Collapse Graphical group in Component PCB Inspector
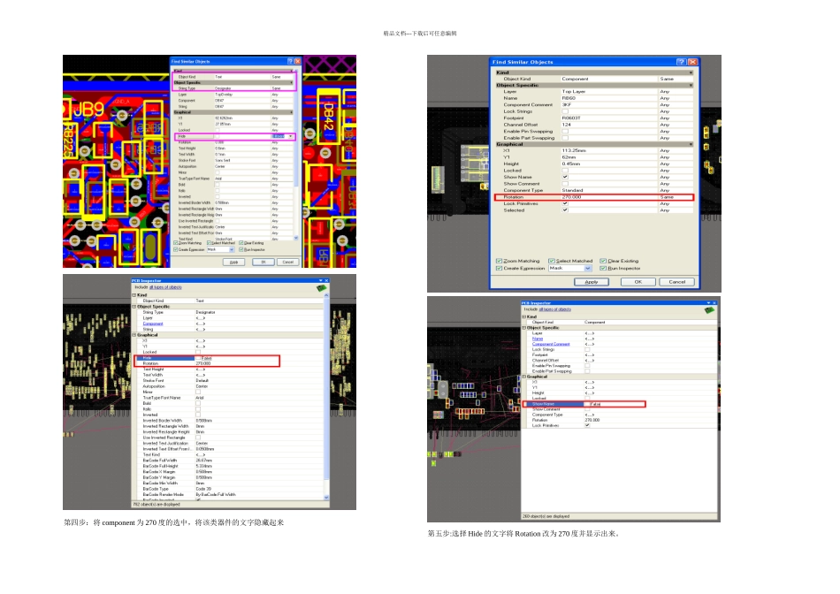The width and height of the screenshot is (840, 594). 525,377
